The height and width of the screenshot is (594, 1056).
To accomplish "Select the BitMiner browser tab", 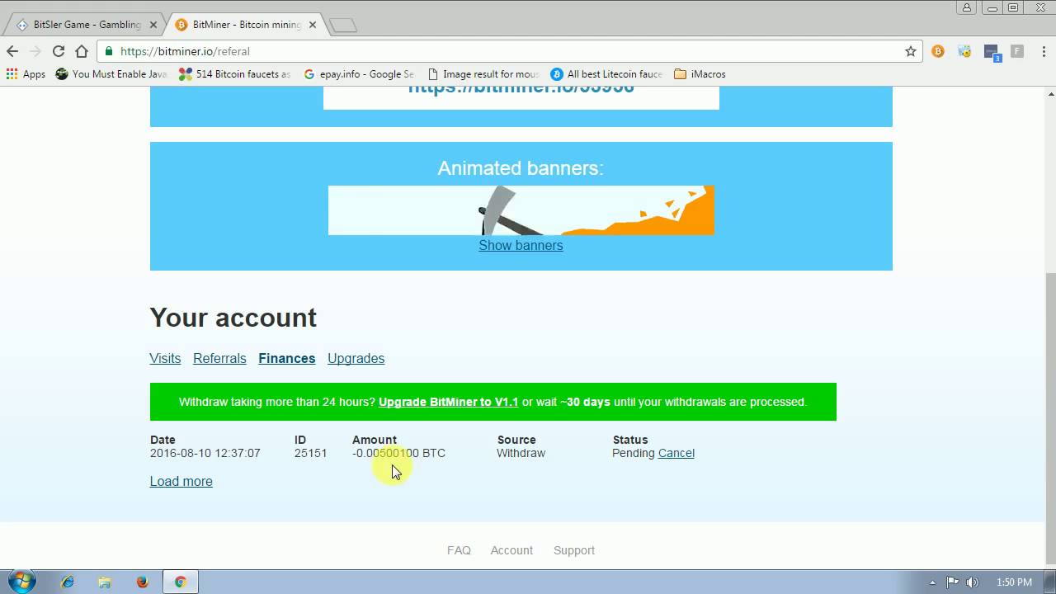I will click(244, 25).
